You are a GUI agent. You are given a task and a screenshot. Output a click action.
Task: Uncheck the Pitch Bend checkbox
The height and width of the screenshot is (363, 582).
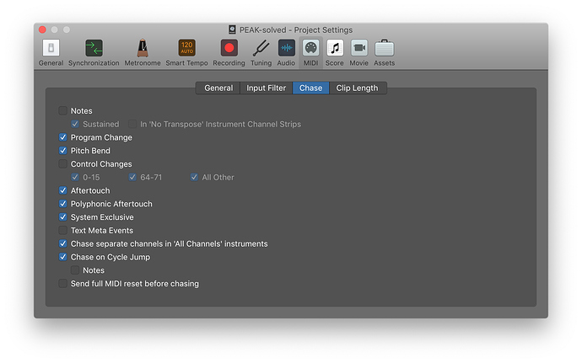click(x=63, y=151)
